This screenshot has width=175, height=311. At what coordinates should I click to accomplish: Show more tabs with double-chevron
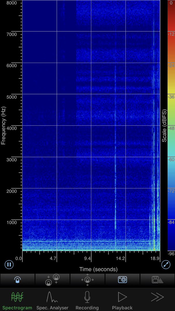(157, 297)
